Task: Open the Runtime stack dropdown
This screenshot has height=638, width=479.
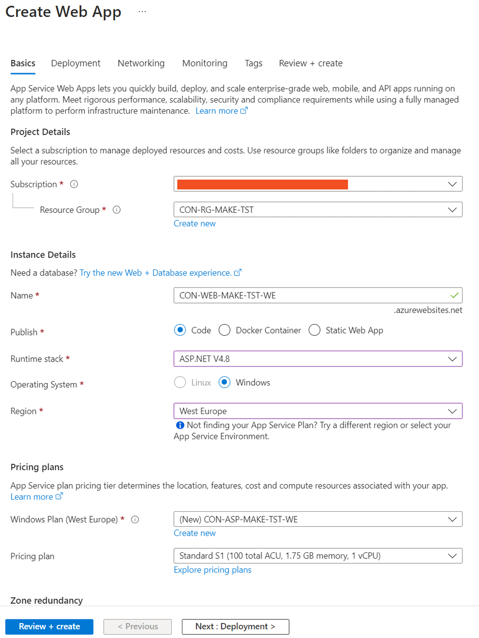Action: point(318,359)
